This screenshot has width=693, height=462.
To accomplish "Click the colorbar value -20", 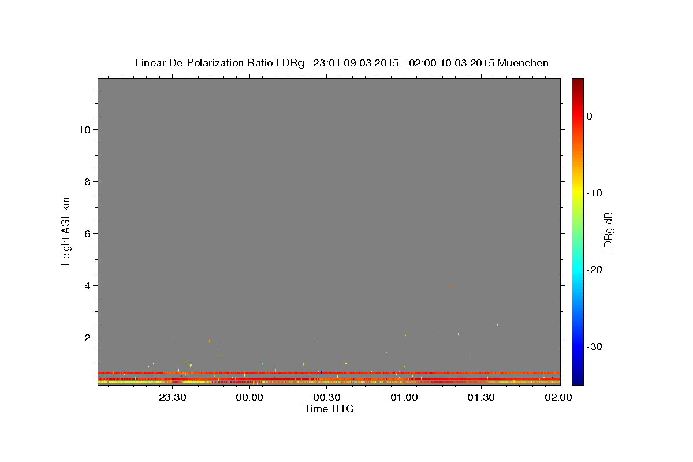I will [595, 270].
